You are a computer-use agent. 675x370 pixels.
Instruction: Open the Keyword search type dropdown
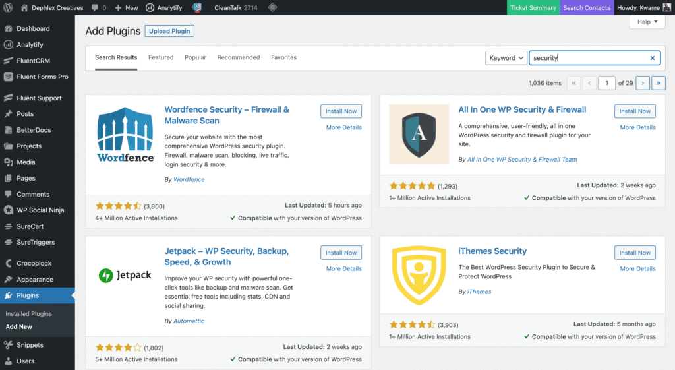point(506,58)
